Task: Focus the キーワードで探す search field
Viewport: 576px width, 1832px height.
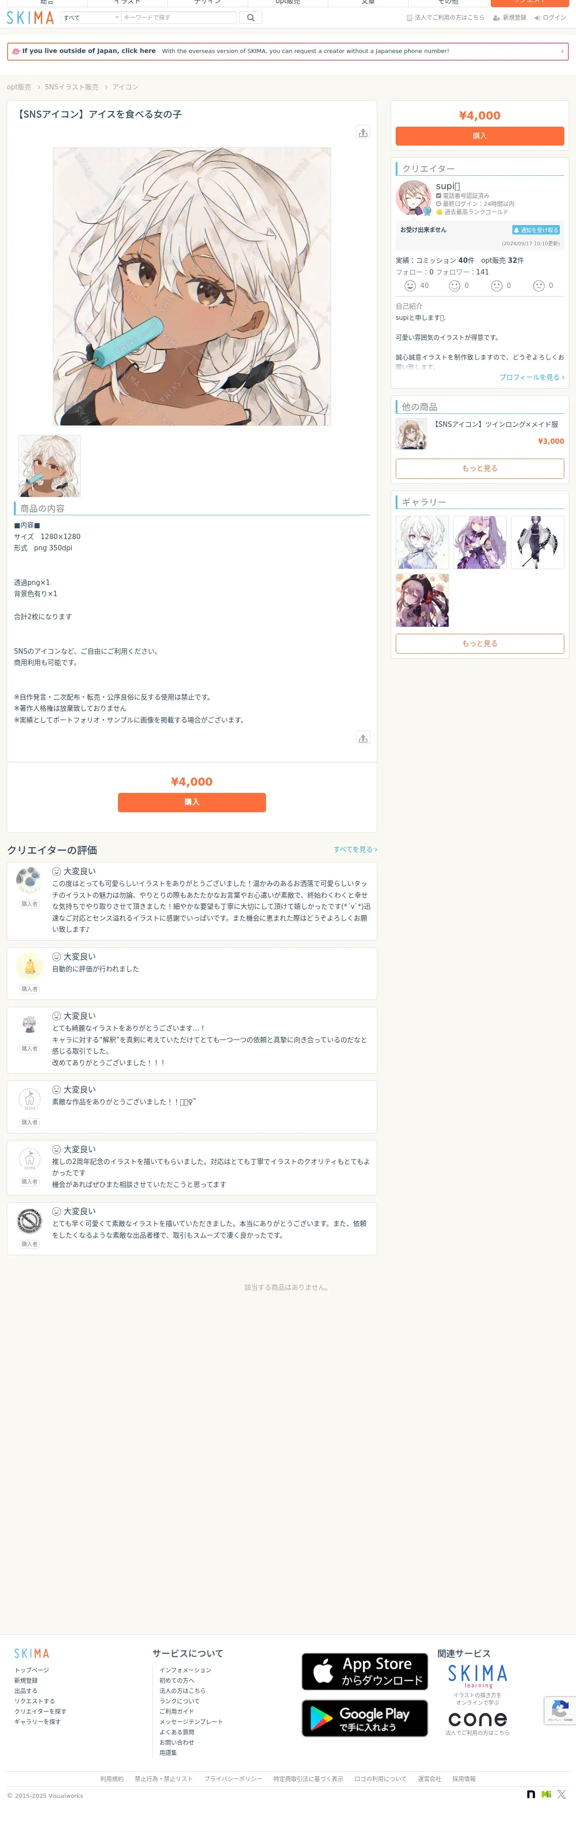Action: [179, 18]
